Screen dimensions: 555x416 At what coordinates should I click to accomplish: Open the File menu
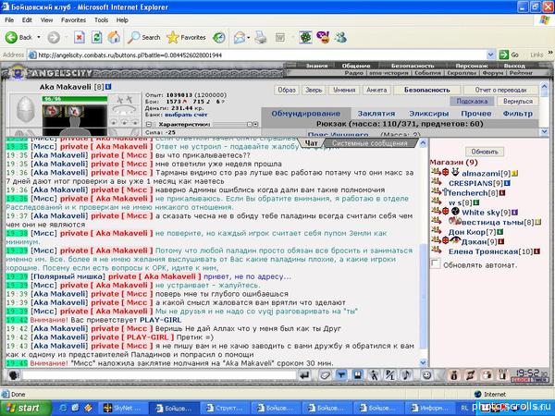click(9, 20)
